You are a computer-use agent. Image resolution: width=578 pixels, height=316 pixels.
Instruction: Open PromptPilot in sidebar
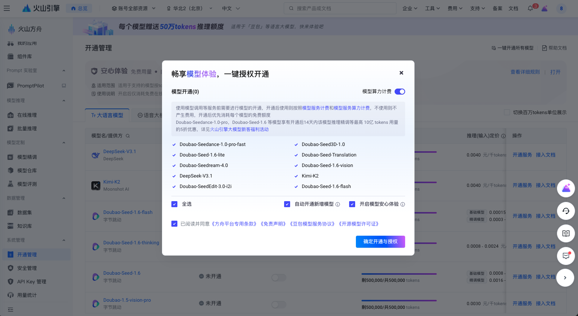pos(30,86)
